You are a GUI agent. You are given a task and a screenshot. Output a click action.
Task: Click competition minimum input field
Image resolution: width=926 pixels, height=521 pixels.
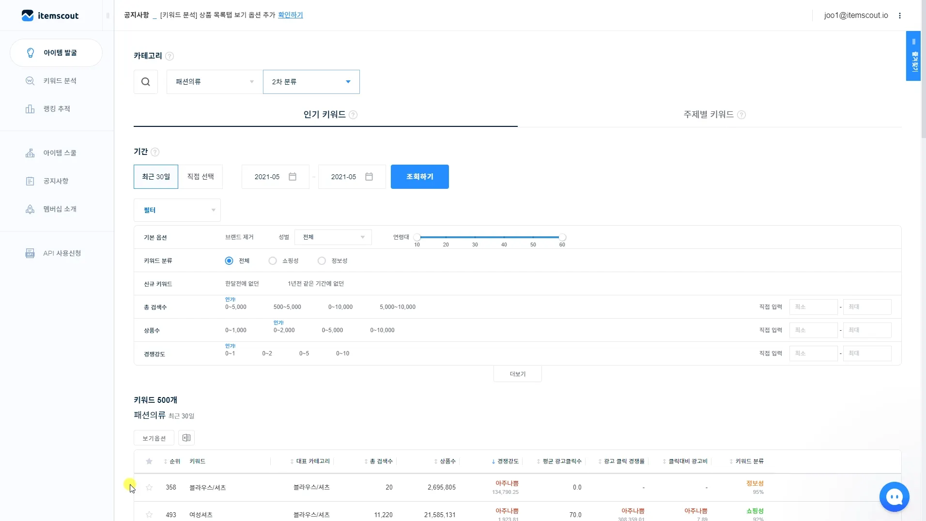click(814, 353)
